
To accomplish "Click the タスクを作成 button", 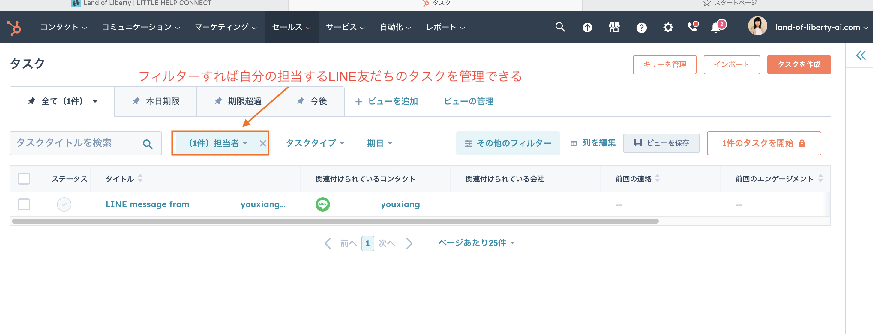I will coord(799,64).
